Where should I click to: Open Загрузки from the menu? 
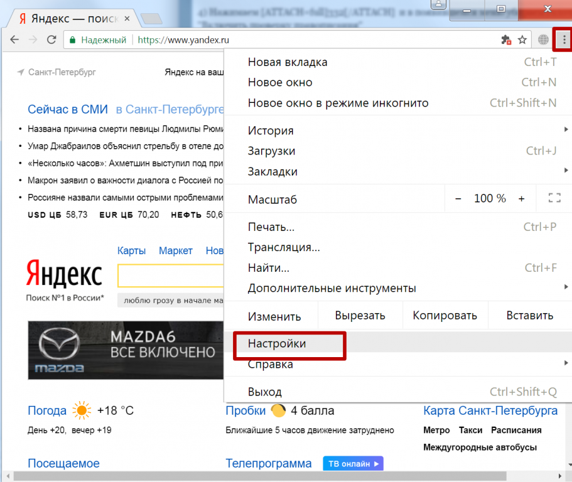point(399,151)
